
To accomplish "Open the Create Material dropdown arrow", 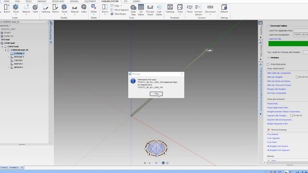I will click(x=26, y=14).
